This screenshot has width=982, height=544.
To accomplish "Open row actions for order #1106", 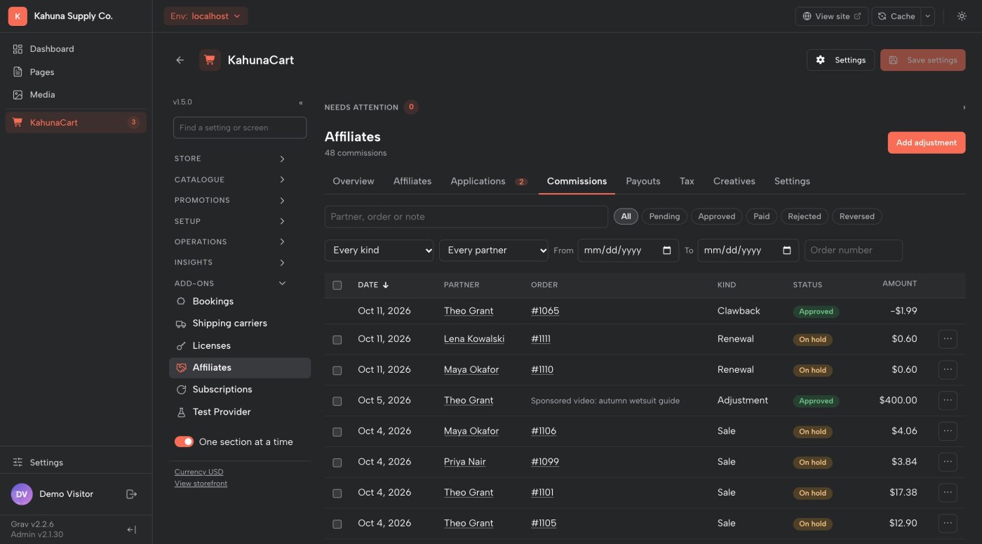I will 948,431.
